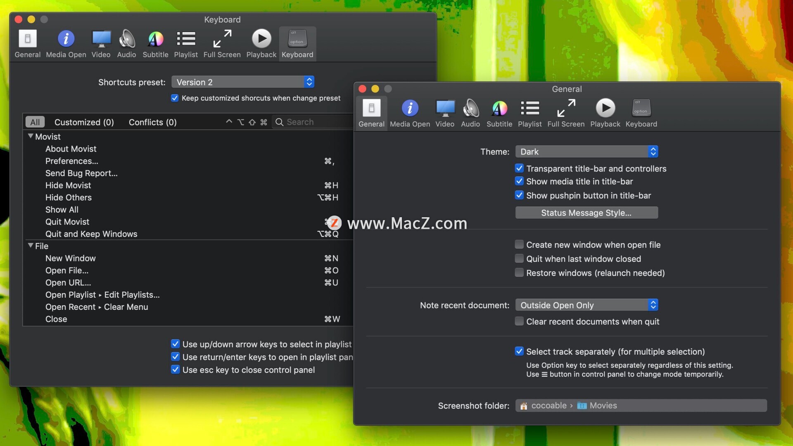This screenshot has height=446, width=793.
Task: Select Open Recent Clear Menu row
Action: pyautogui.click(x=188, y=307)
